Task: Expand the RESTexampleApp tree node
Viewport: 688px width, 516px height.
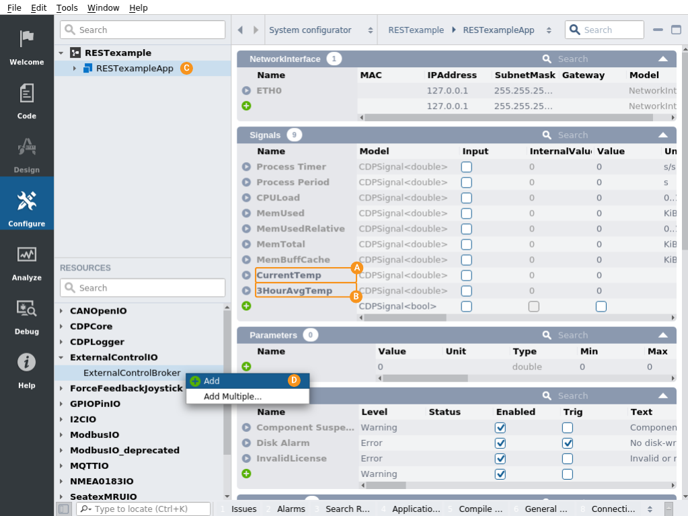Action: (75, 69)
